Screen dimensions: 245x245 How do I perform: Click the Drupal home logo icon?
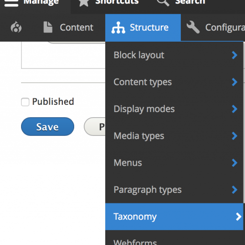click(16, 27)
